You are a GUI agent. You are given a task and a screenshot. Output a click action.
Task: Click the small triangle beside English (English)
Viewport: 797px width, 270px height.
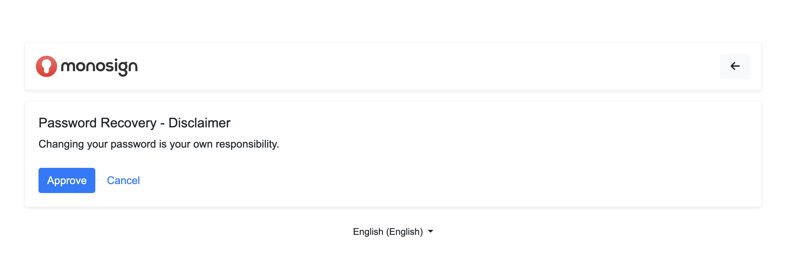click(430, 231)
